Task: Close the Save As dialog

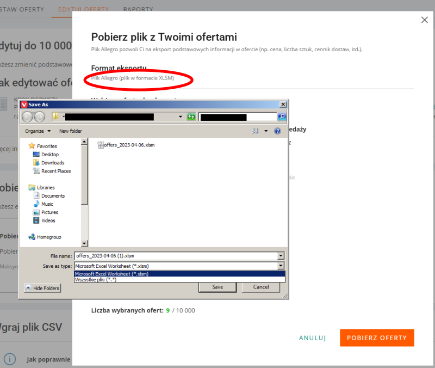Action: (283, 105)
